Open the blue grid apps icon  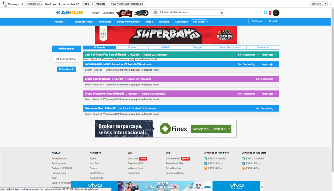click(x=265, y=12)
